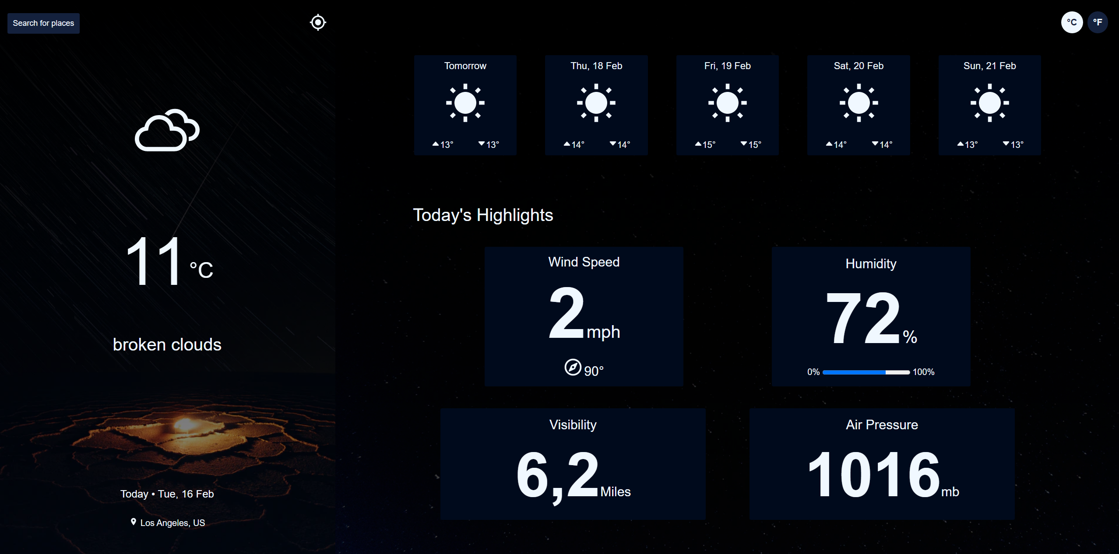Select the Air Pressure highlight card
Screen dimensions: 1119x554
point(882,464)
